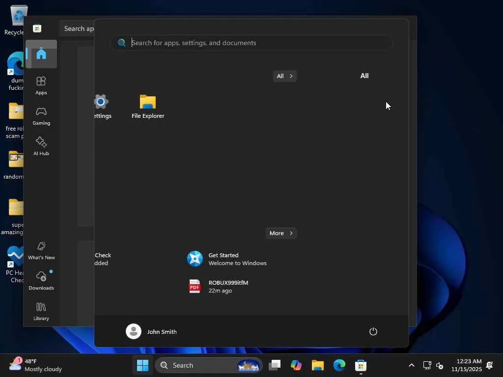Open muted volume tray icon
The height and width of the screenshot is (377, 503).
tap(440, 365)
